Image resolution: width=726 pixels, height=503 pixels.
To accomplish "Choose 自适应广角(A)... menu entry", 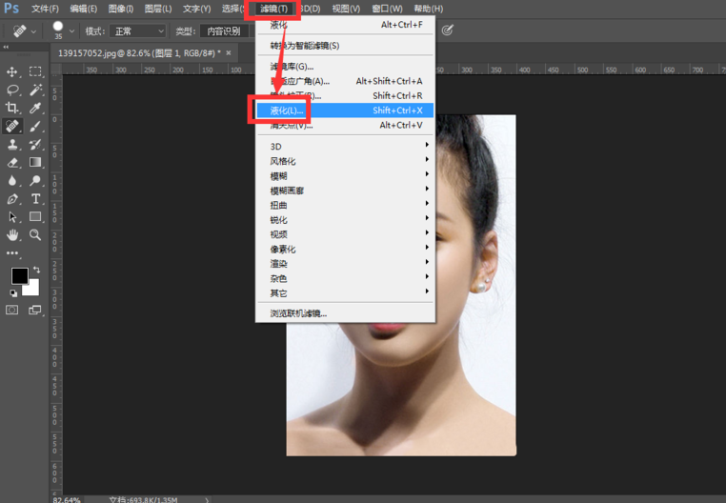I will [x=345, y=81].
